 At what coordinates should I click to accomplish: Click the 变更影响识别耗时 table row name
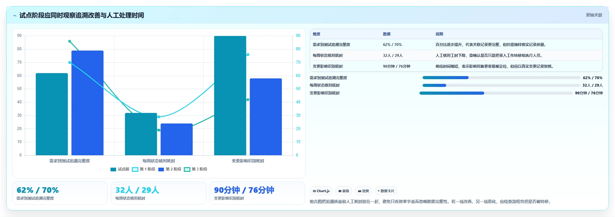tap(328, 66)
